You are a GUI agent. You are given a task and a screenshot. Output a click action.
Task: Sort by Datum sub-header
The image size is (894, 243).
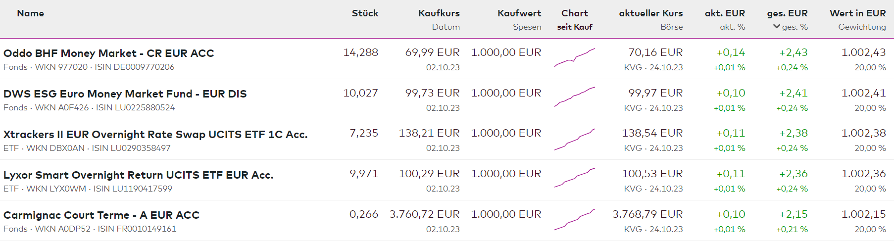pos(446,27)
